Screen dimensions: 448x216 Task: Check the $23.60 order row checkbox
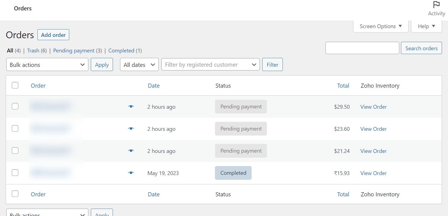[15, 128]
